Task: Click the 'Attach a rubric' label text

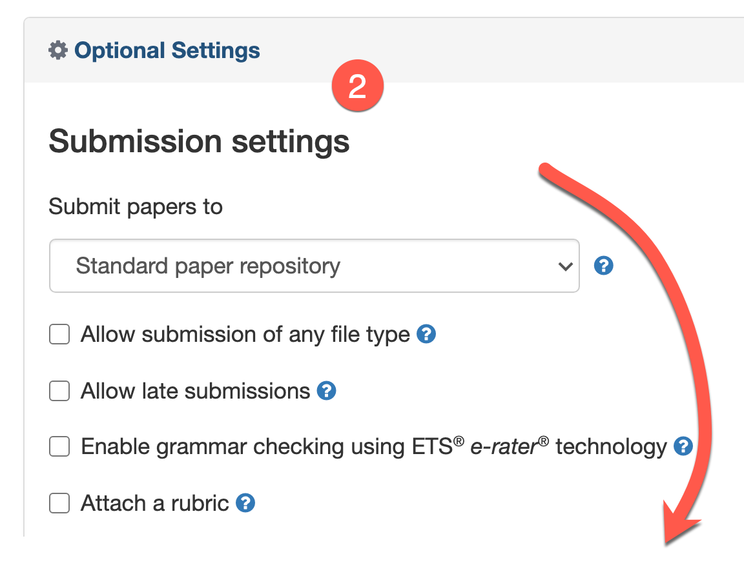Action: tap(155, 502)
